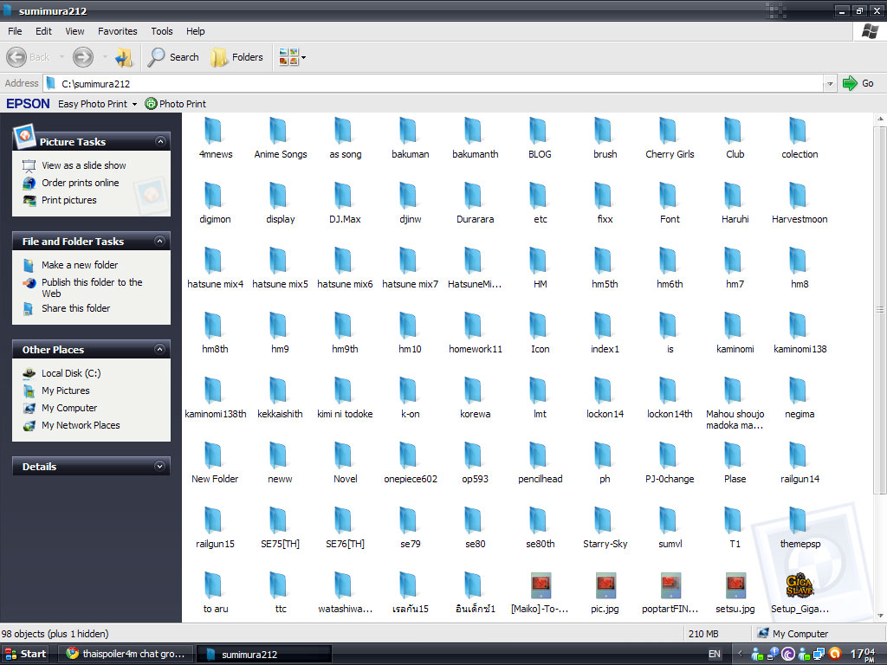Click Print pictures link

pos(69,200)
